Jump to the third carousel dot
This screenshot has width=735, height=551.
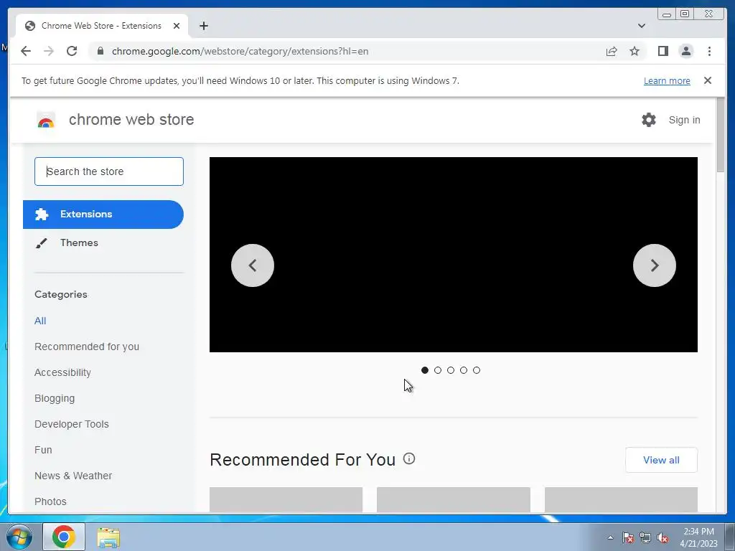coord(451,370)
